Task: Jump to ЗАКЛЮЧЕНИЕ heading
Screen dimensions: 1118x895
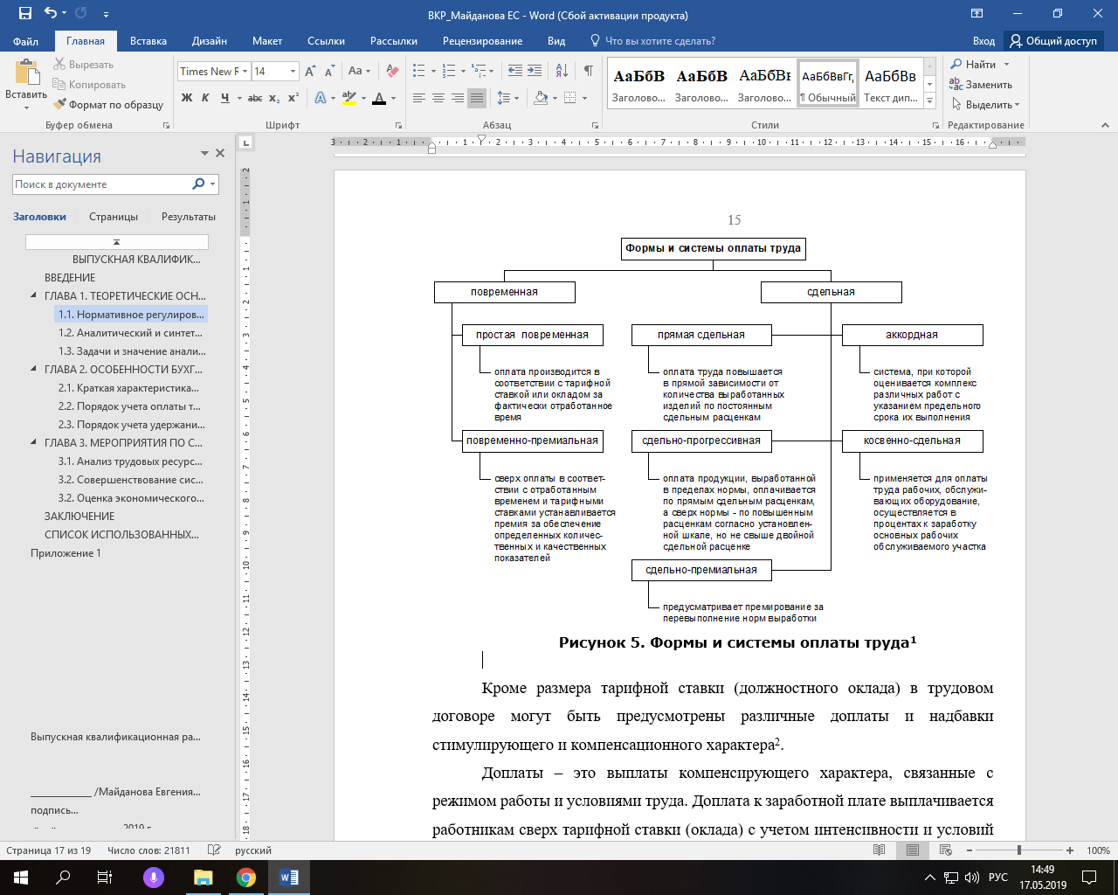Action: coord(79,517)
